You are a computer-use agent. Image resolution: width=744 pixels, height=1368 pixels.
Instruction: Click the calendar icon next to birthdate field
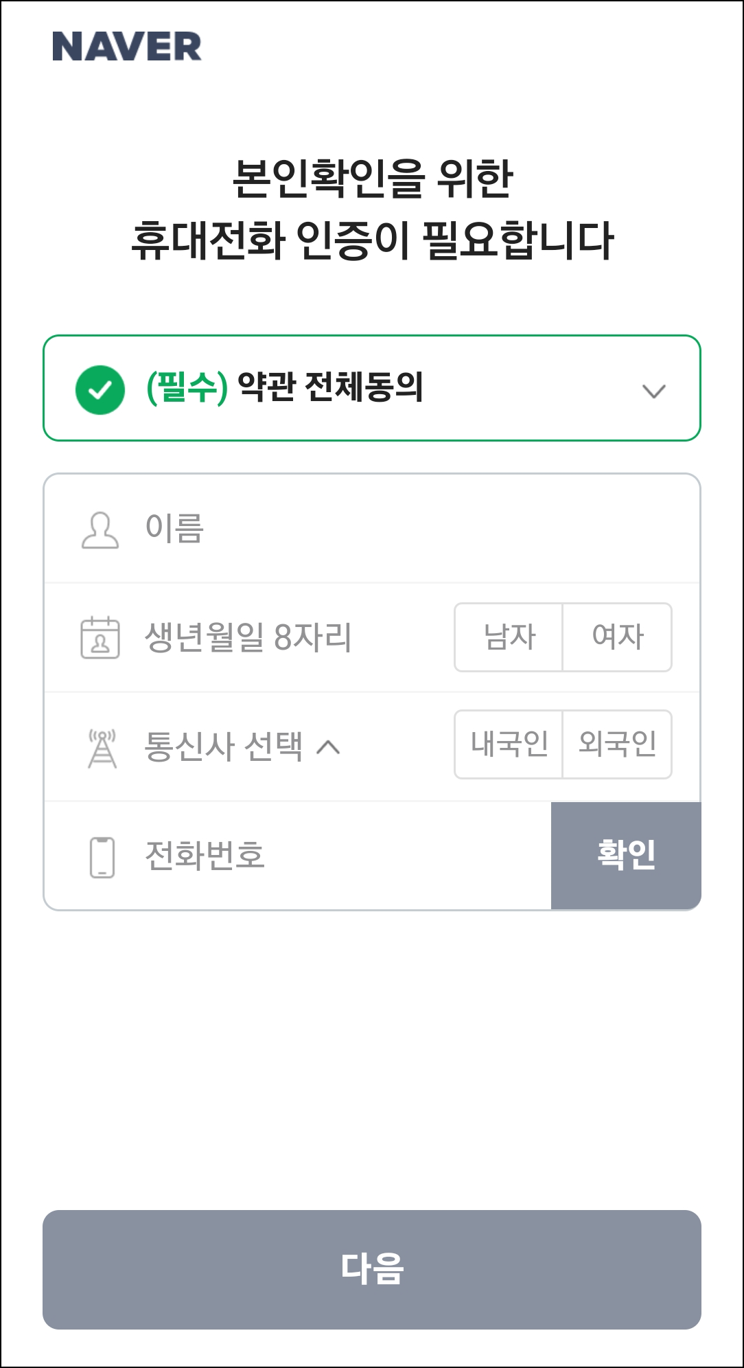pos(99,637)
